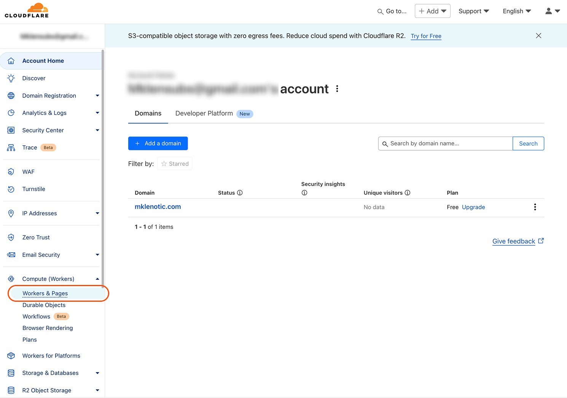Click the WAF shield icon
The width and height of the screenshot is (567, 398).
[11, 172]
